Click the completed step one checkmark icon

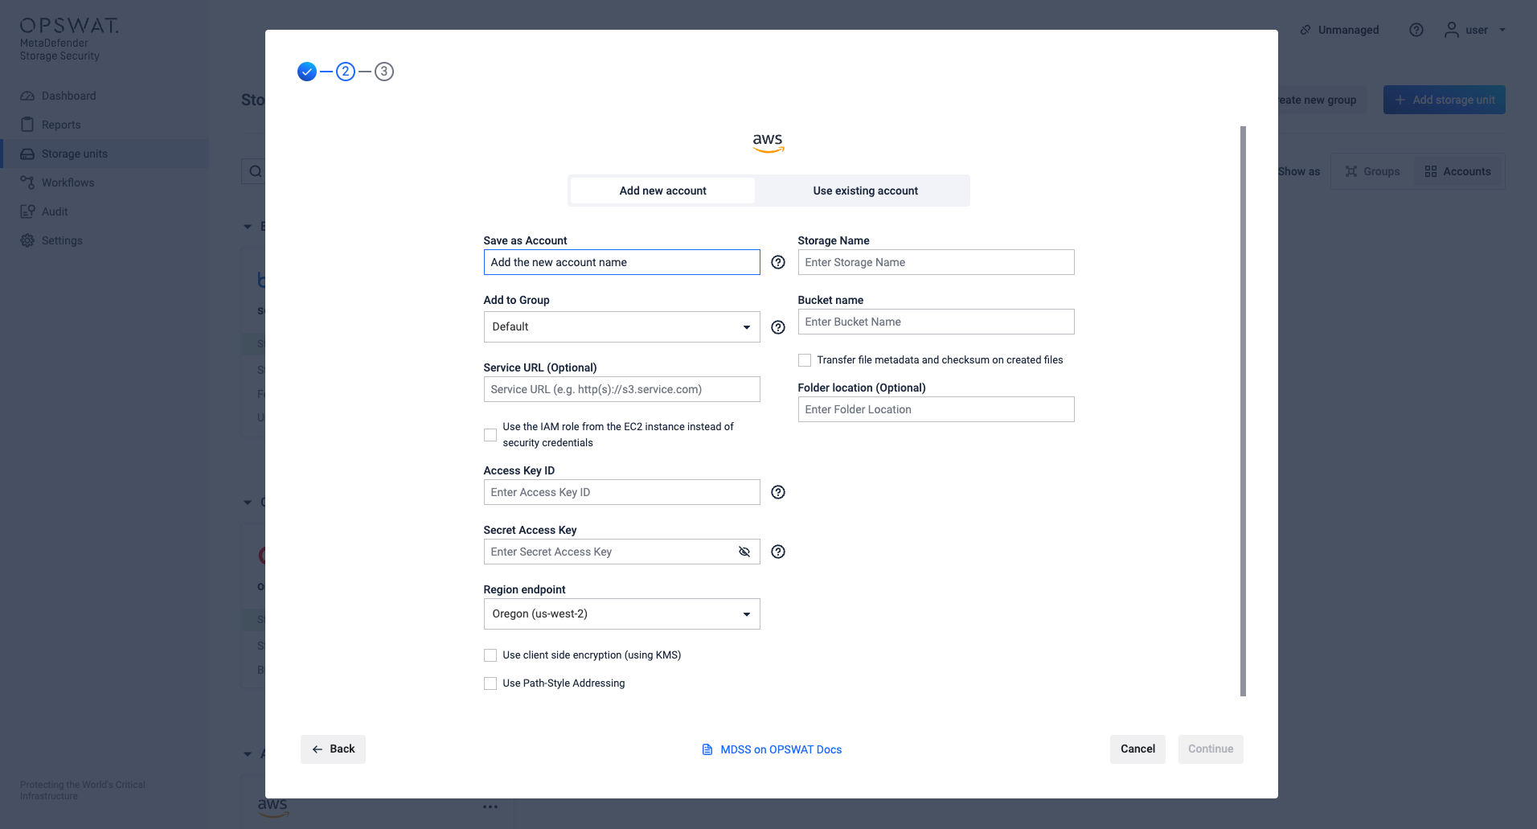[x=307, y=72]
